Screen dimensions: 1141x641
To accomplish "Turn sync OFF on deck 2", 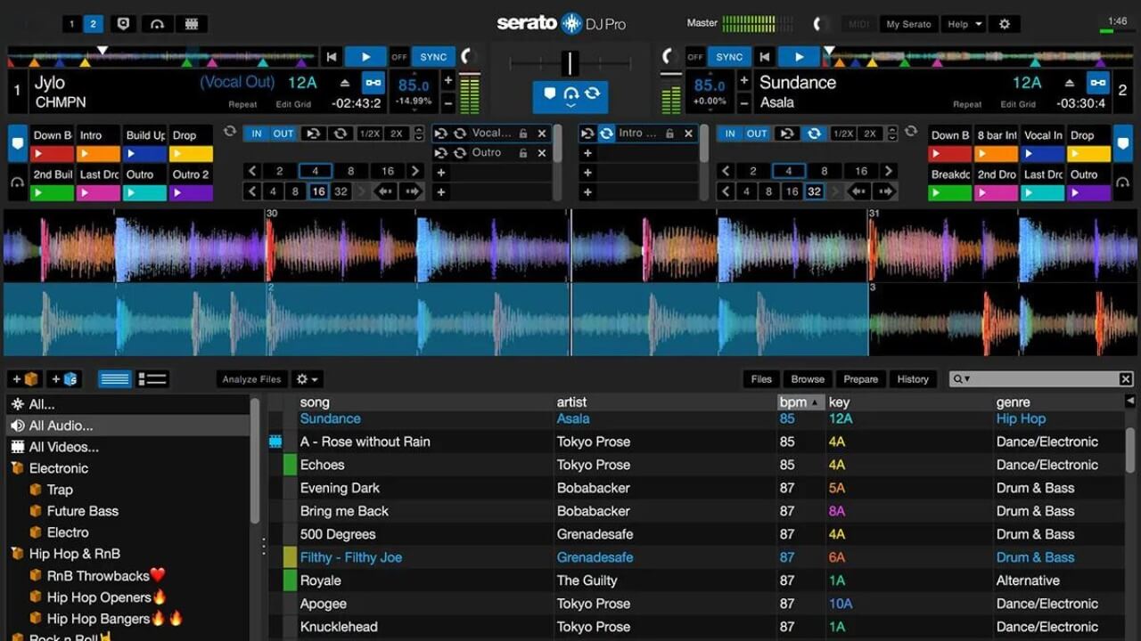I will point(695,57).
